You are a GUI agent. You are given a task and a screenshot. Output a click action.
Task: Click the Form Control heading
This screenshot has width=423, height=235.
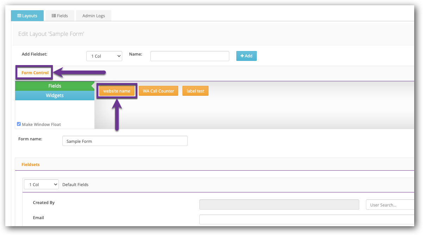(35, 73)
